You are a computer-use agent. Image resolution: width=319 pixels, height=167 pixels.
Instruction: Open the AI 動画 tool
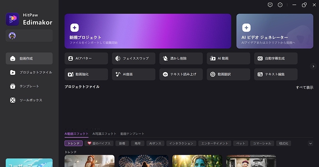[x=228, y=58]
